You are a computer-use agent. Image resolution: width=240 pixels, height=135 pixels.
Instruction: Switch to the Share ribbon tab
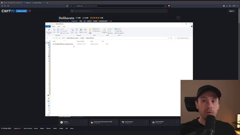tap(59, 27)
